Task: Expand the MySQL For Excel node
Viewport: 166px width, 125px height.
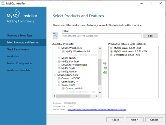Action: pos(59,62)
